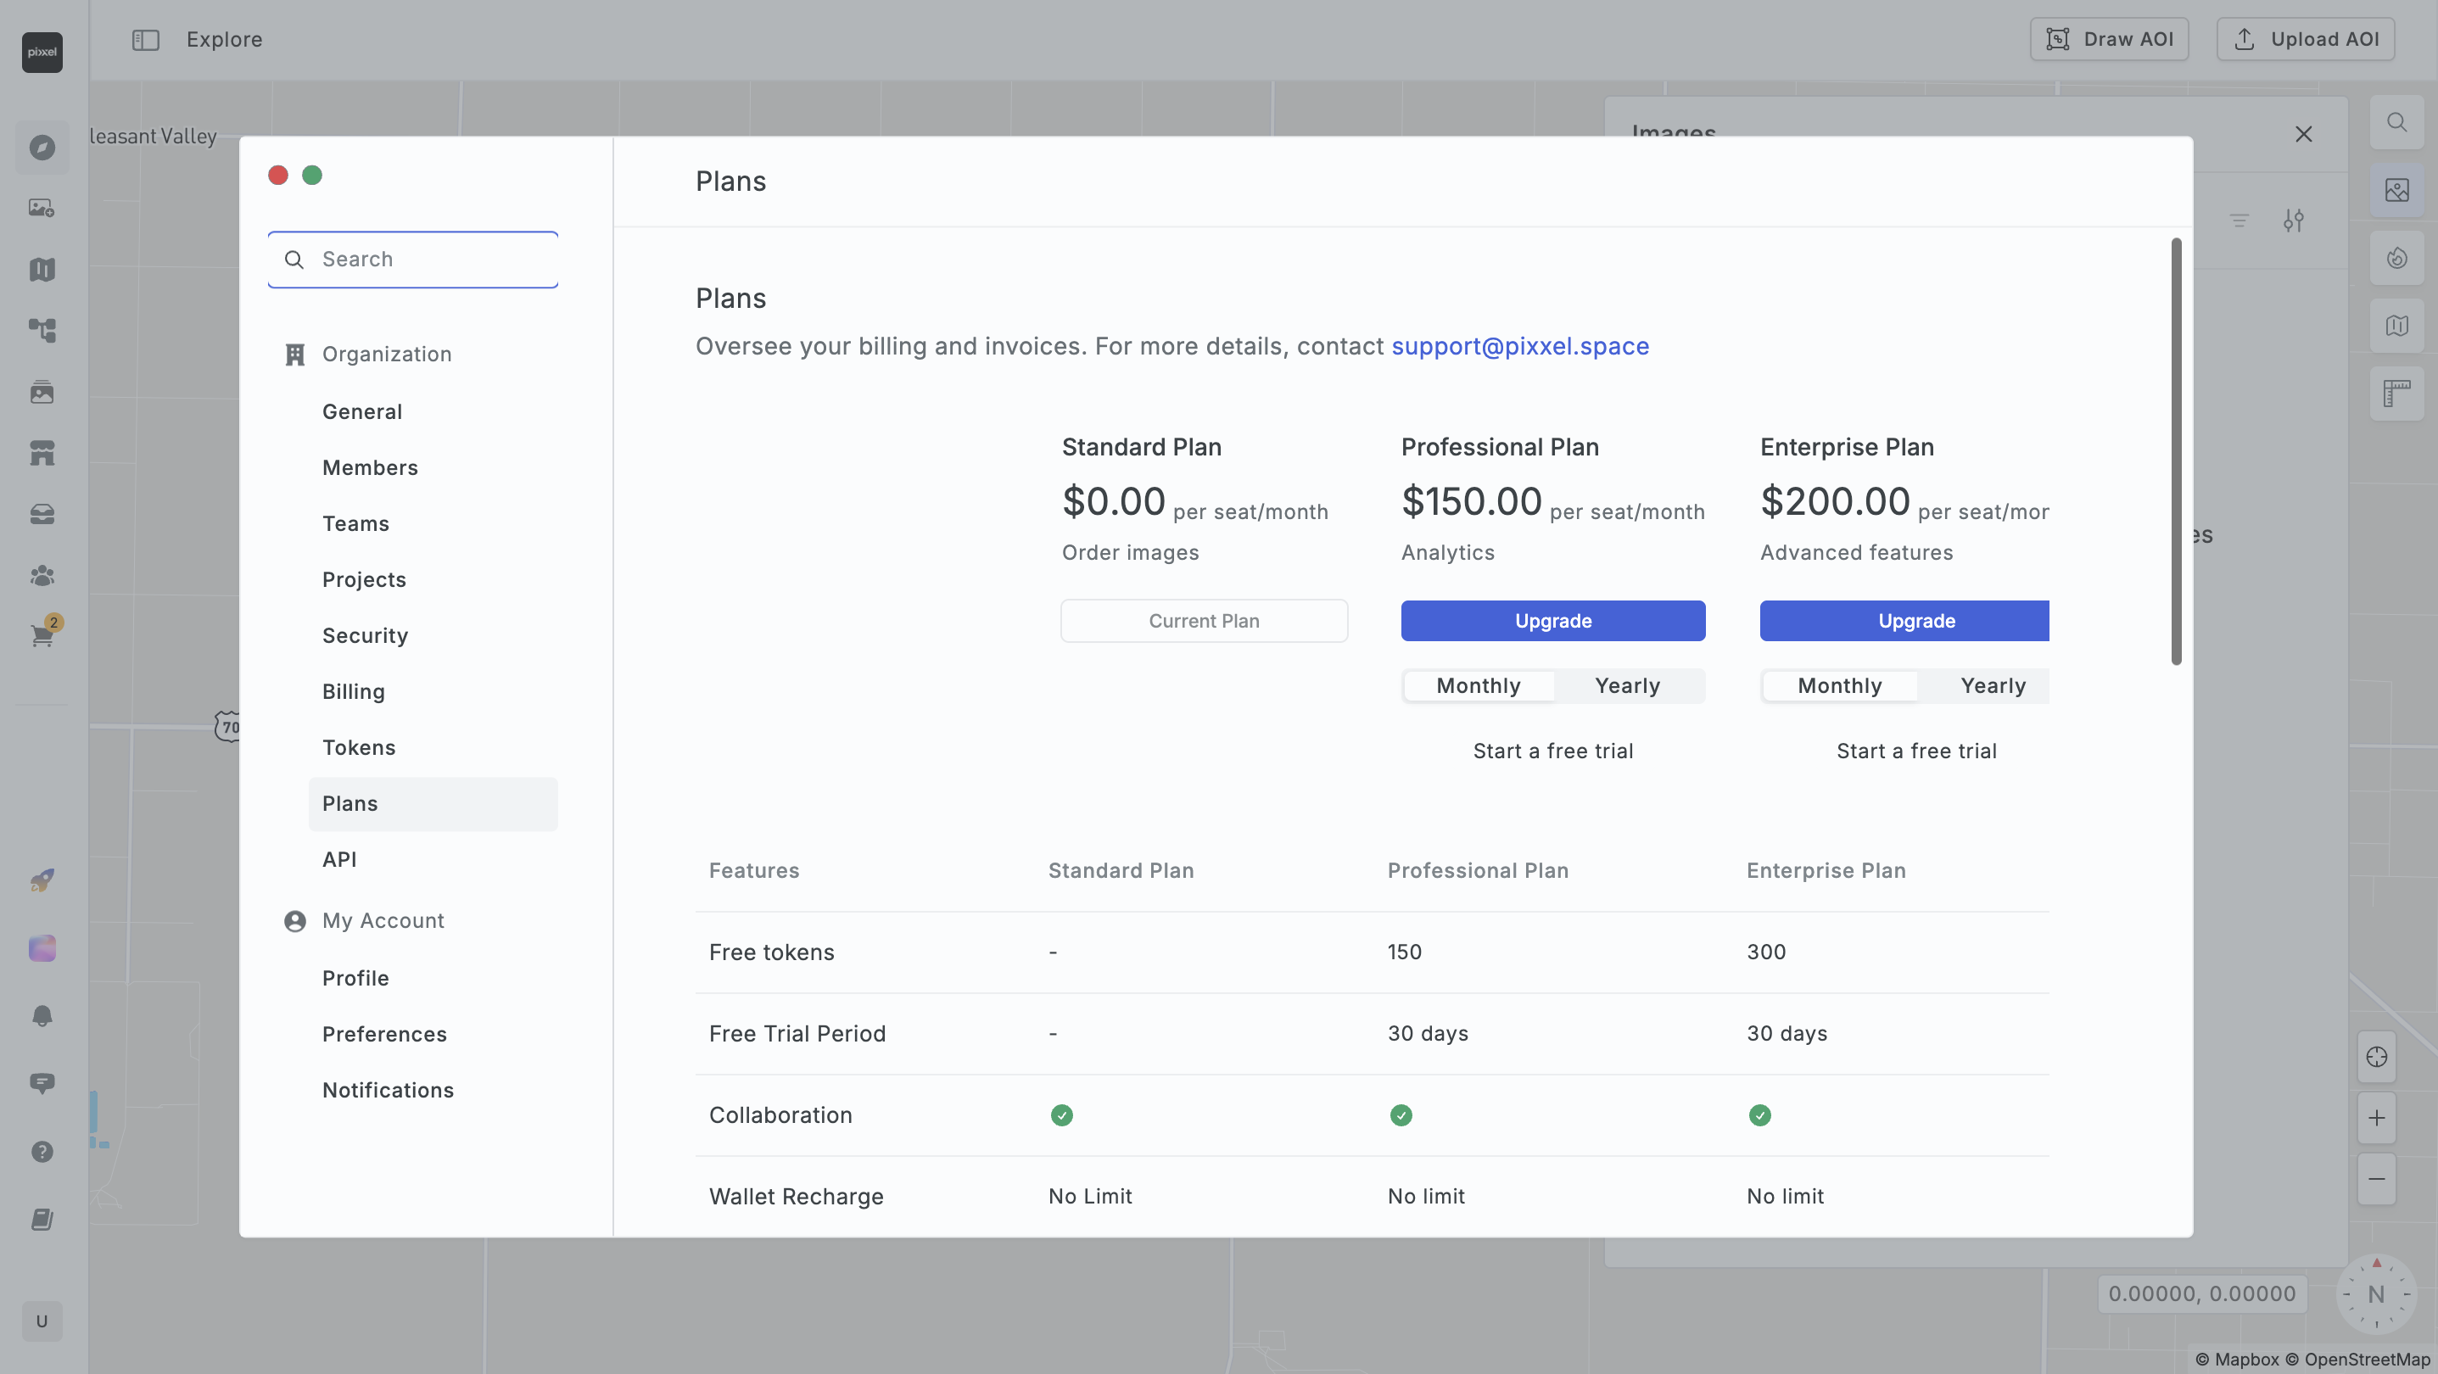Open General settings in sidebar

click(x=433, y=411)
